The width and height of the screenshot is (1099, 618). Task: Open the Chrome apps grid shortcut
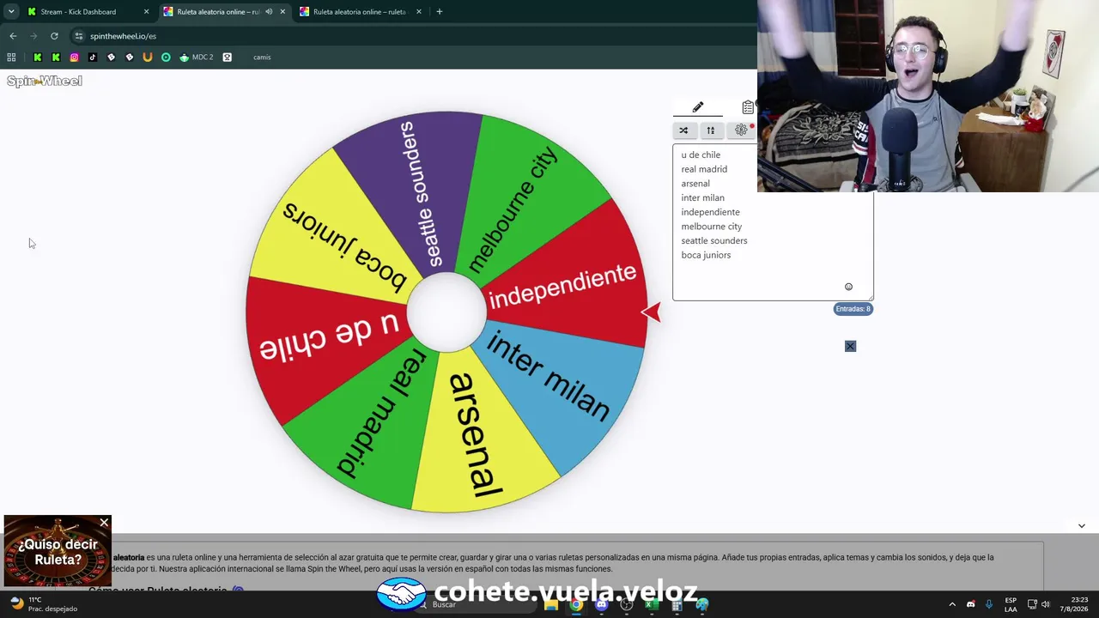(11, 58)
